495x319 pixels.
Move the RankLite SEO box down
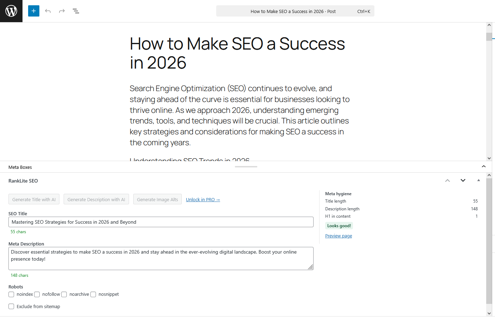tap(463, 180)
